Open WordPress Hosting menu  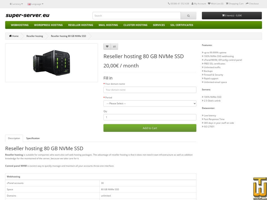[48, 25]
